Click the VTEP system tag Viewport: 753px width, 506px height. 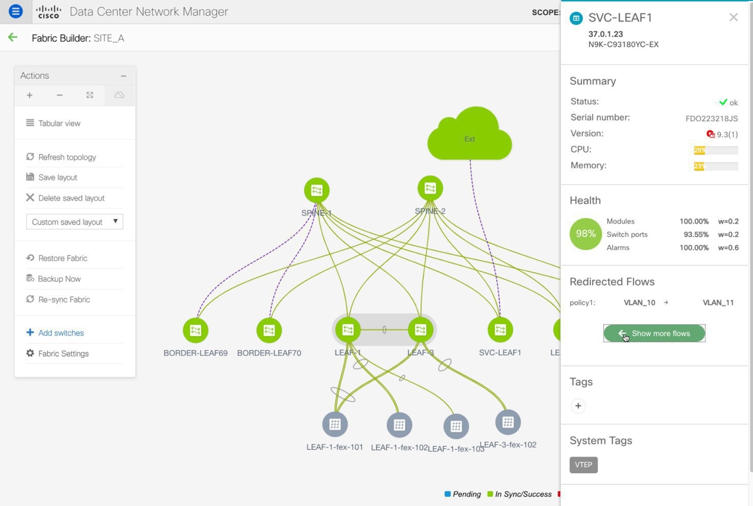tap(584, 465)
